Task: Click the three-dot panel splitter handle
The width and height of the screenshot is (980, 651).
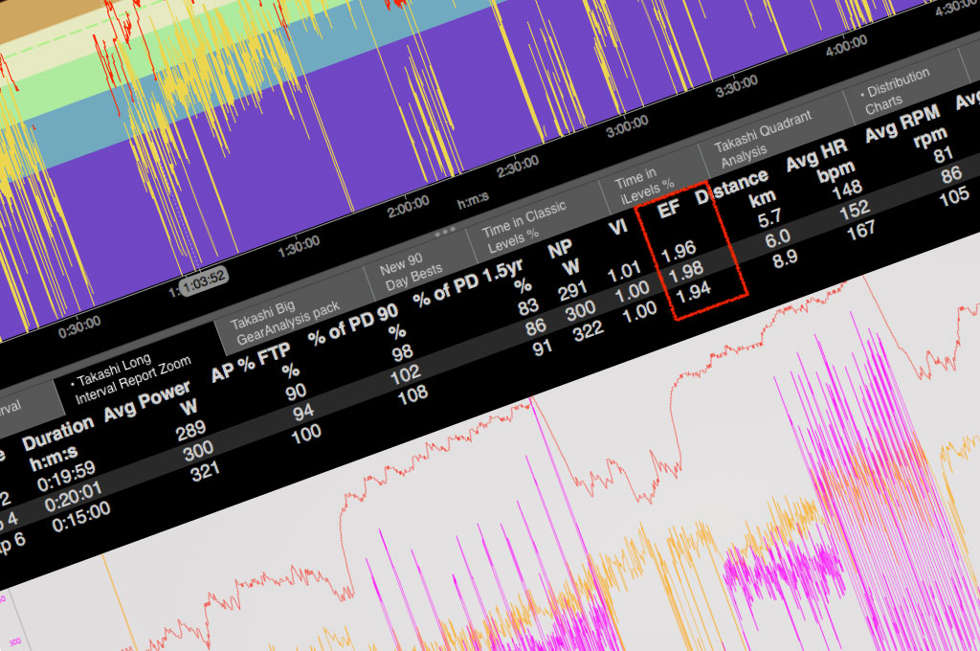Action: 444,233
